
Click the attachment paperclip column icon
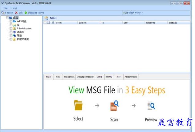click(53, 23)
